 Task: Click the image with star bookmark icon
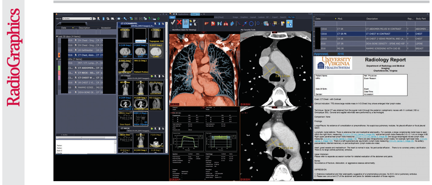point(283,24)
